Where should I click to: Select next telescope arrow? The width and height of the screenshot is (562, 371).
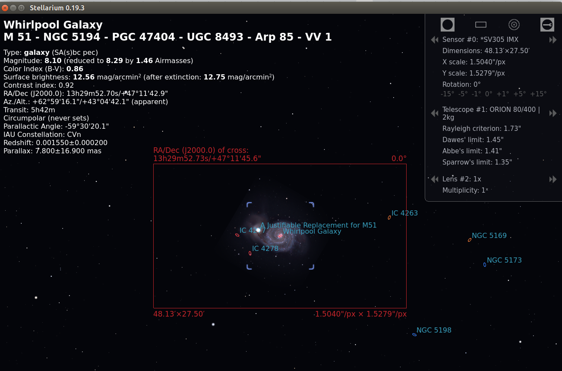click(x=553, y=113)
